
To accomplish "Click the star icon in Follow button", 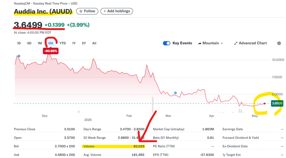I will click(x=81, y=11).
